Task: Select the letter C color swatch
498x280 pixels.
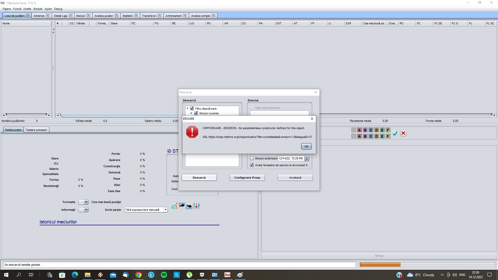Action: [371, 130]
